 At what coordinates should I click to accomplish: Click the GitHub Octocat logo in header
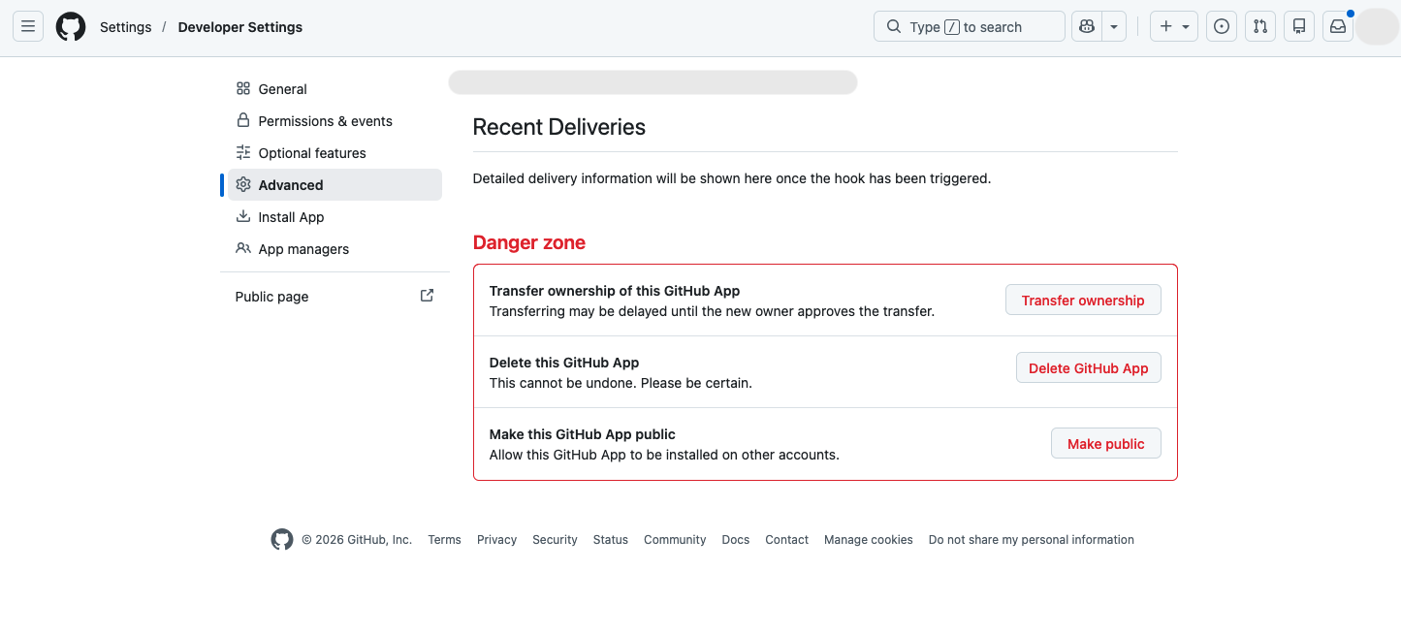click(x=71, y=27)
